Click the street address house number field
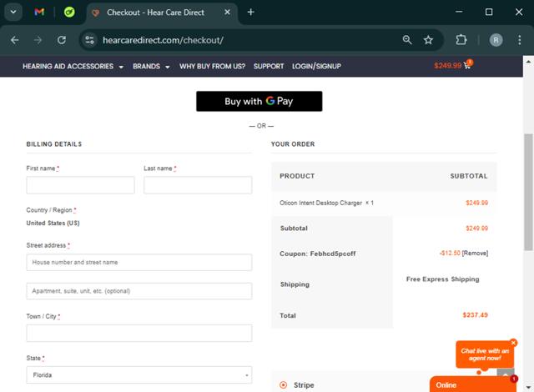The height and width of the screenshot is (392, 534). pyautogui.click(x=139, y=263)
